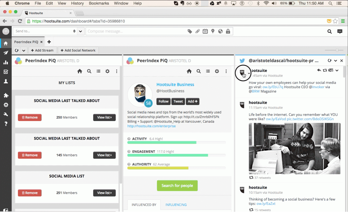Viewport: 348px width, 212px height.
Task: View the list with 145 Members
Action: (x=104, y=155)
